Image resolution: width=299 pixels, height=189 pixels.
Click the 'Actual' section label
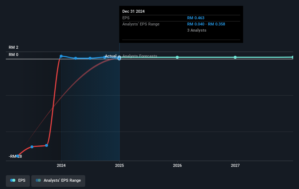(111, 56)
